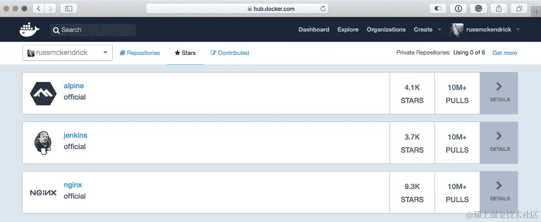Click the 10M+ PULLS count for nginx
Viewport: 541px width, 222px height.
(457, 193)
